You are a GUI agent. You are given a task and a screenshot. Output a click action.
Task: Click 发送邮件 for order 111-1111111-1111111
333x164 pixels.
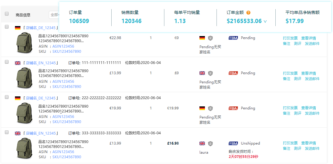point(312,79)
